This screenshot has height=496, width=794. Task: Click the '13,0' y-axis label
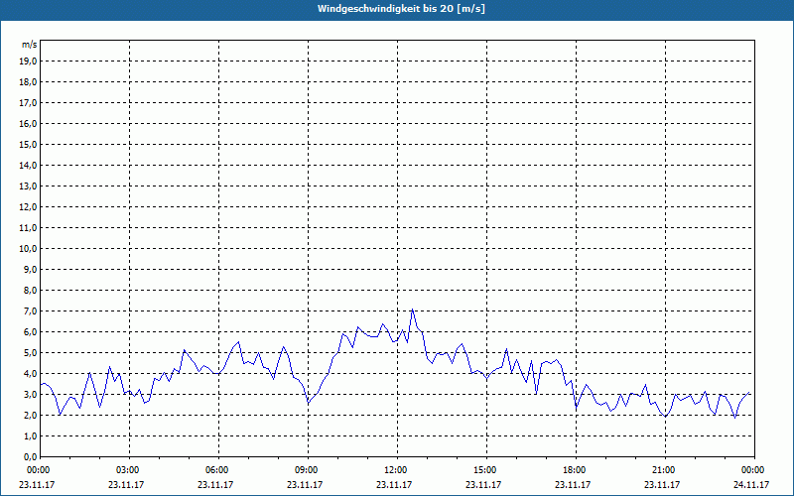28,186
